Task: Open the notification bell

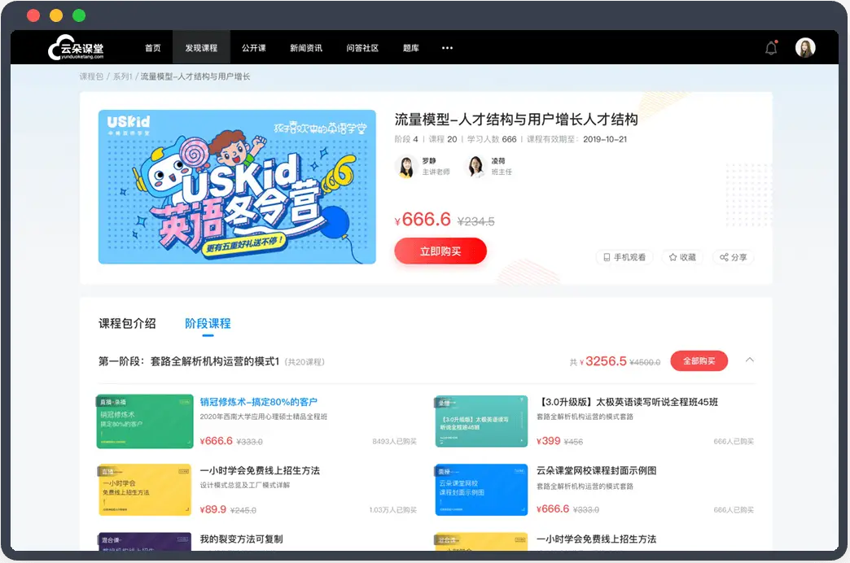Action: (771, 48)
